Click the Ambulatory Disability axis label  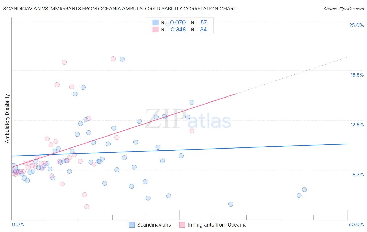coord(7,119)
